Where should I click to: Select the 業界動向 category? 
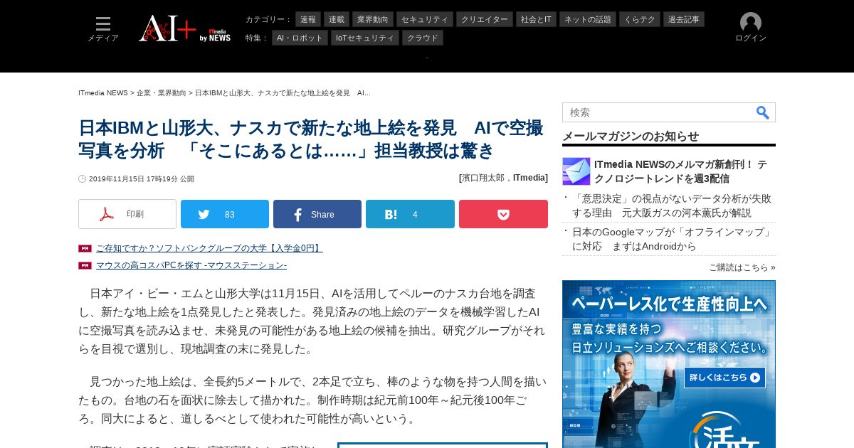[x=373, y=19]
